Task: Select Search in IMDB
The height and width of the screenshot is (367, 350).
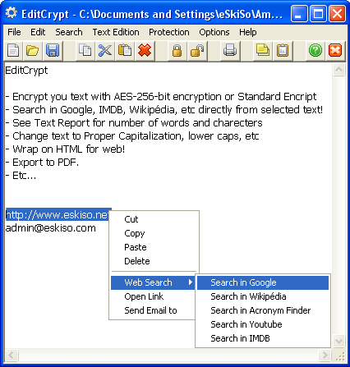Action: (263, 338)
